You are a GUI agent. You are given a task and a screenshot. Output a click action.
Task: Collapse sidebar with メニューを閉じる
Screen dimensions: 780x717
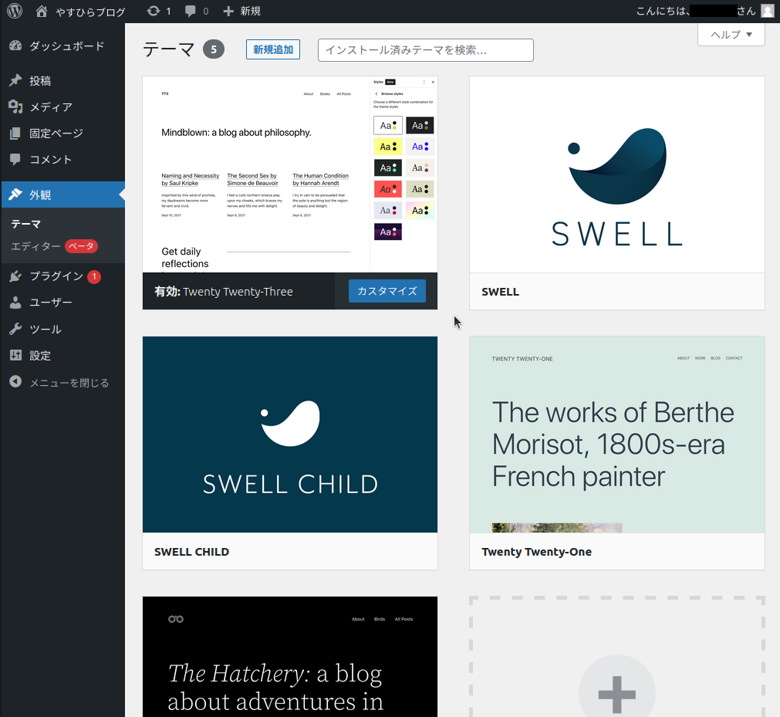click(x=62, y=383)
